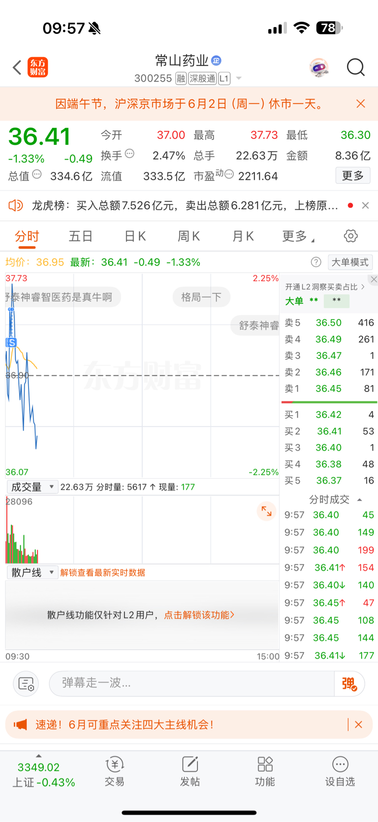Tap the trade row with volume 199
The image size is (378, 822).
[x=329, y=550]
